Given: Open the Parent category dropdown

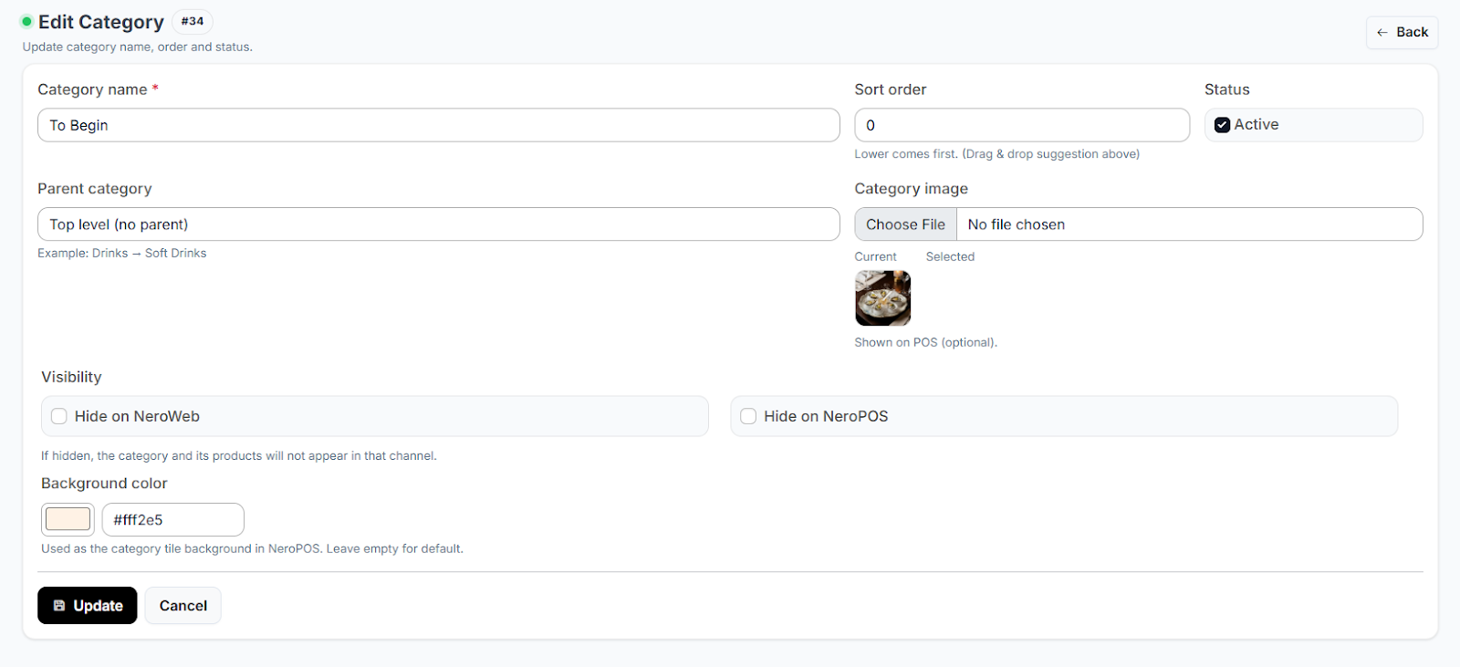Looking at the screenshot, I should (438, 224).
